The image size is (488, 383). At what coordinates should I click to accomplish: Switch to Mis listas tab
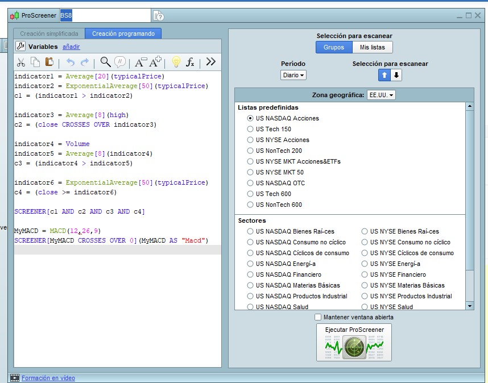[x=372, y=48]
